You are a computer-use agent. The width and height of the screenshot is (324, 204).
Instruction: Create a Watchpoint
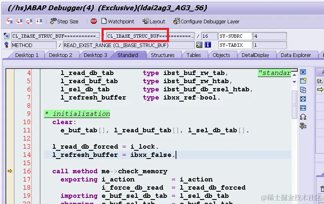[118, 21]
